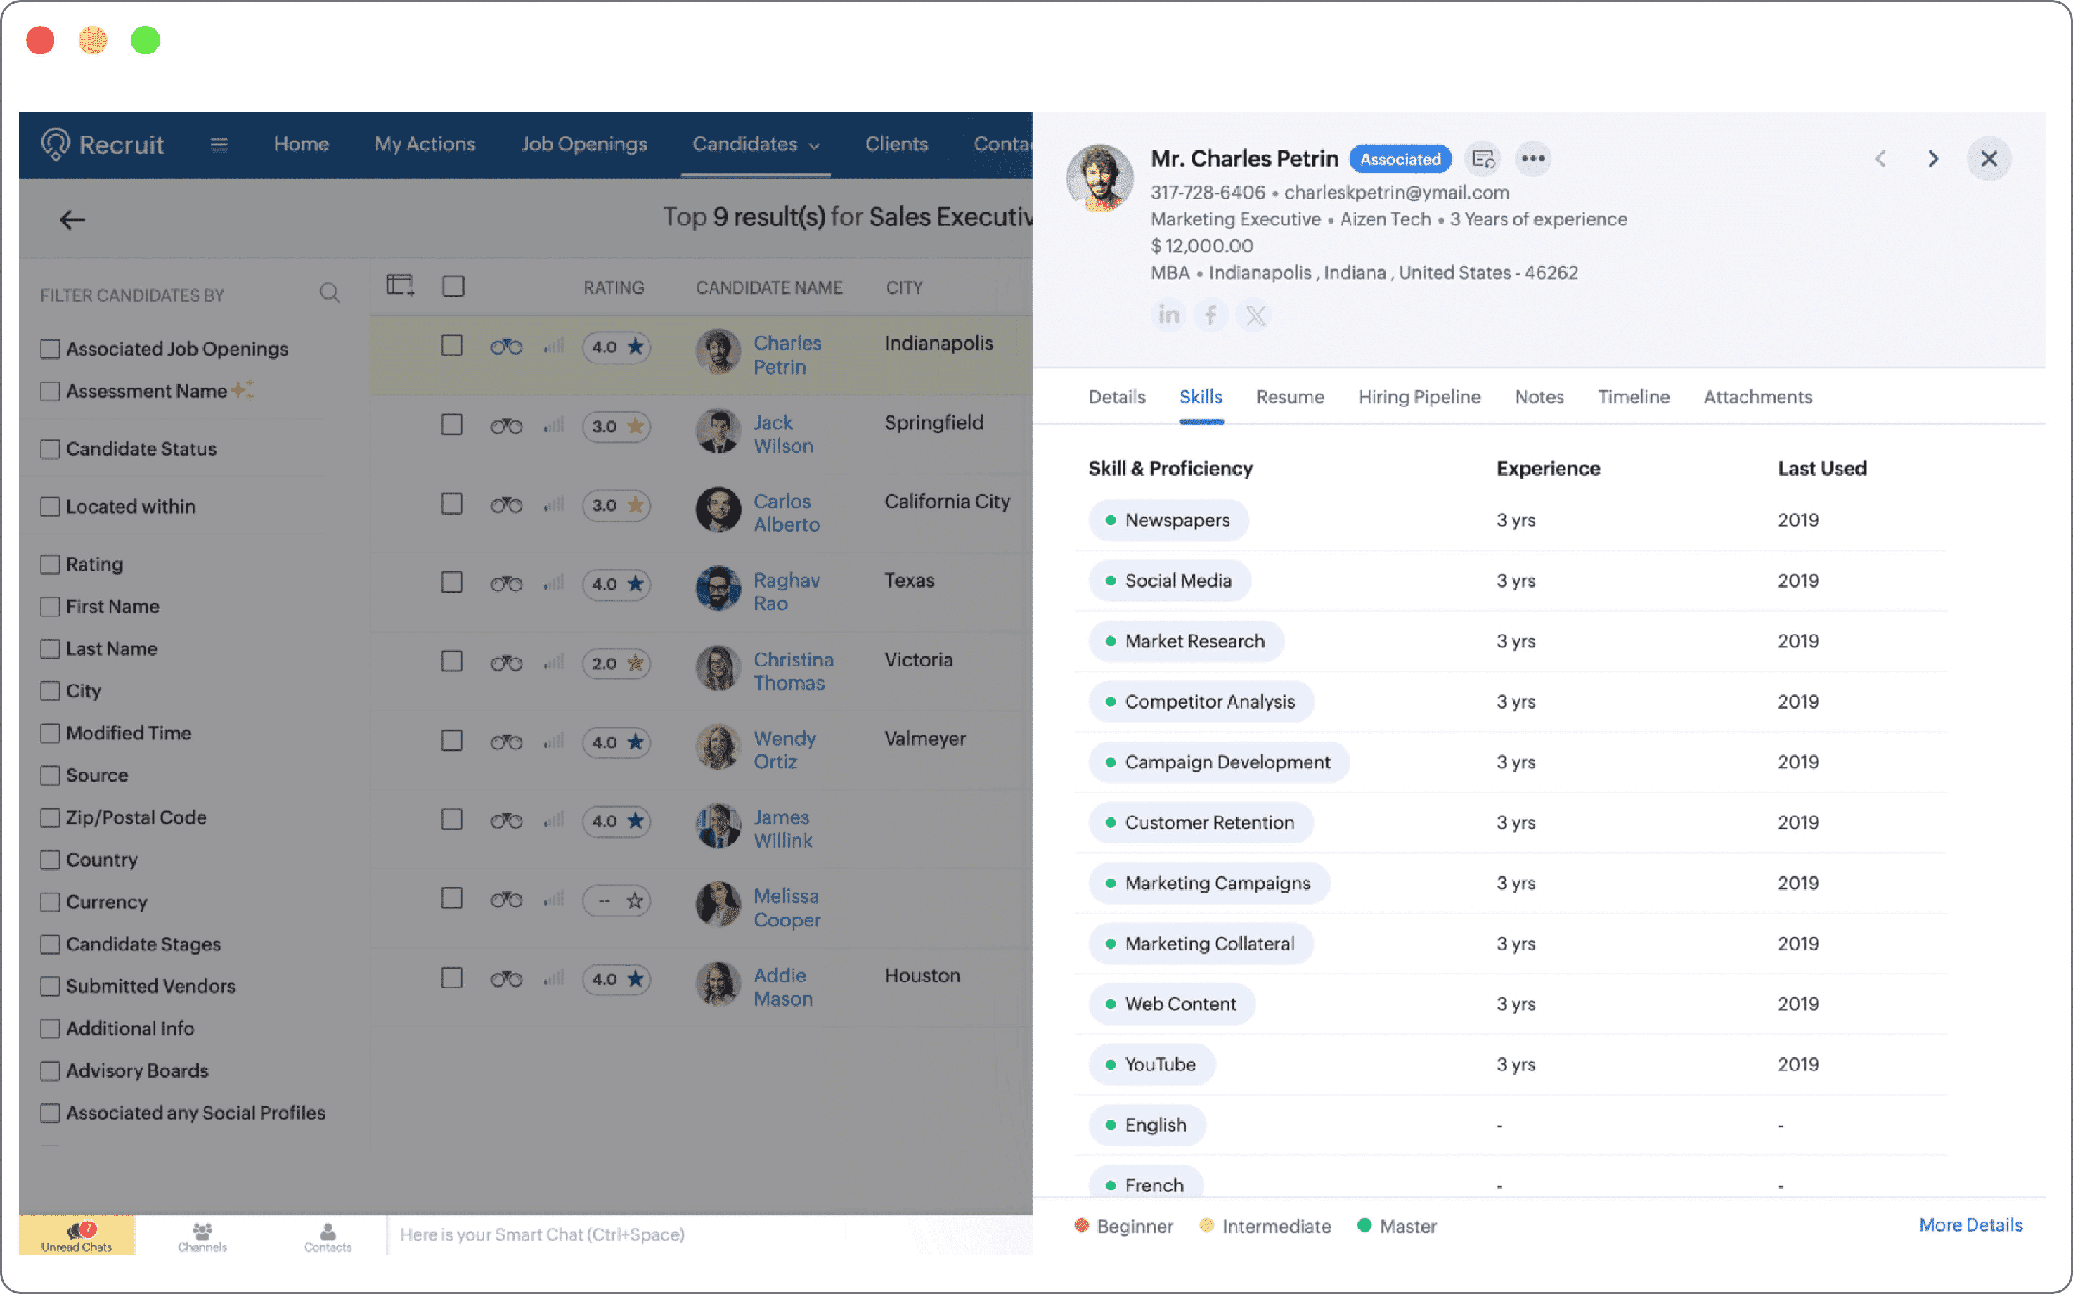Viewport: 2073px width, 1294px height.
Task: Click the More Details link
Action: (x=1970, y=1224)
